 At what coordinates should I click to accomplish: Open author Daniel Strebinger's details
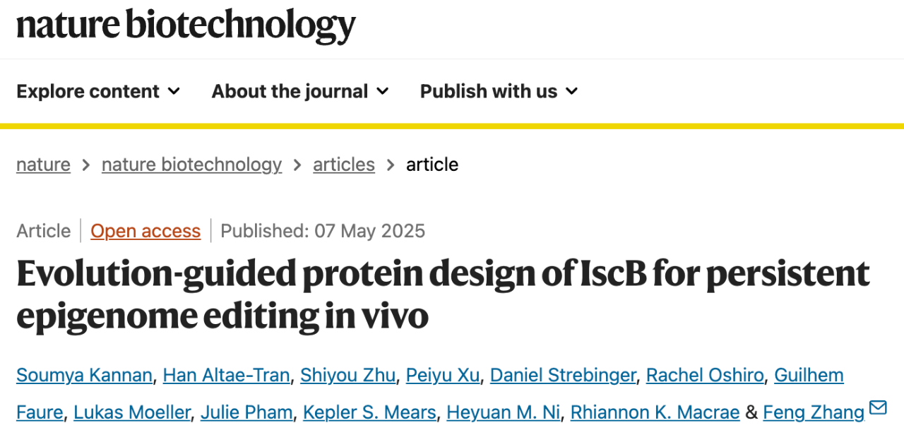coord(563,375)
